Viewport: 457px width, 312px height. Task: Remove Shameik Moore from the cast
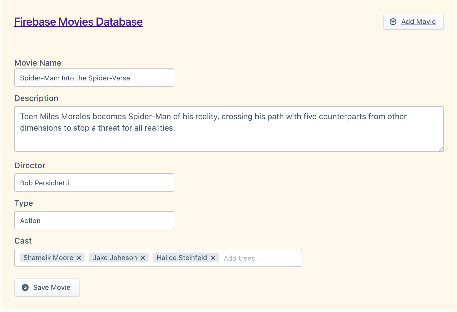[79, 258]
